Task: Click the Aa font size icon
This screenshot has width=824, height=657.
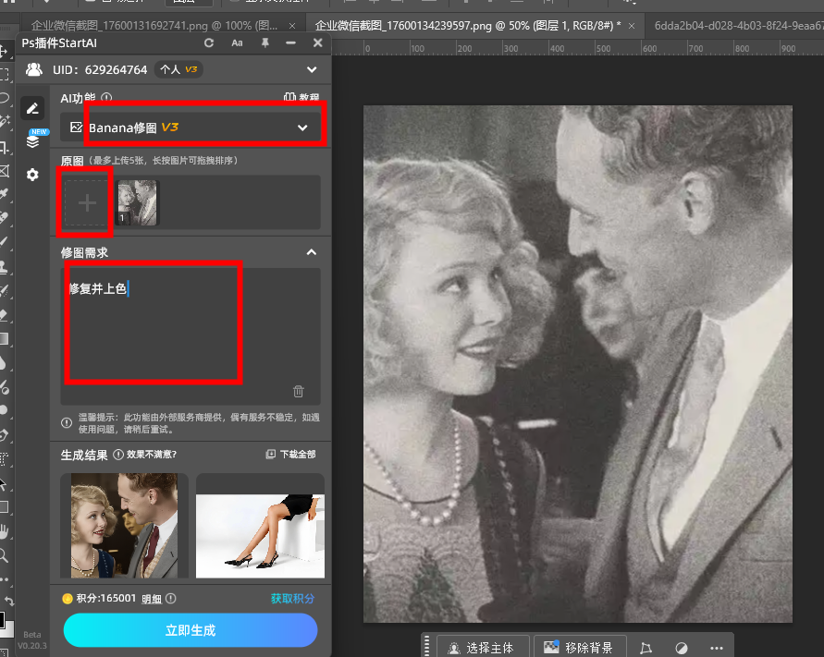Action: coord(237,43)
